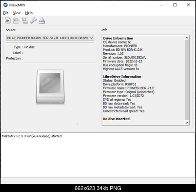
Task: Click the small arrow below the drive image
Action: (78, 124)
